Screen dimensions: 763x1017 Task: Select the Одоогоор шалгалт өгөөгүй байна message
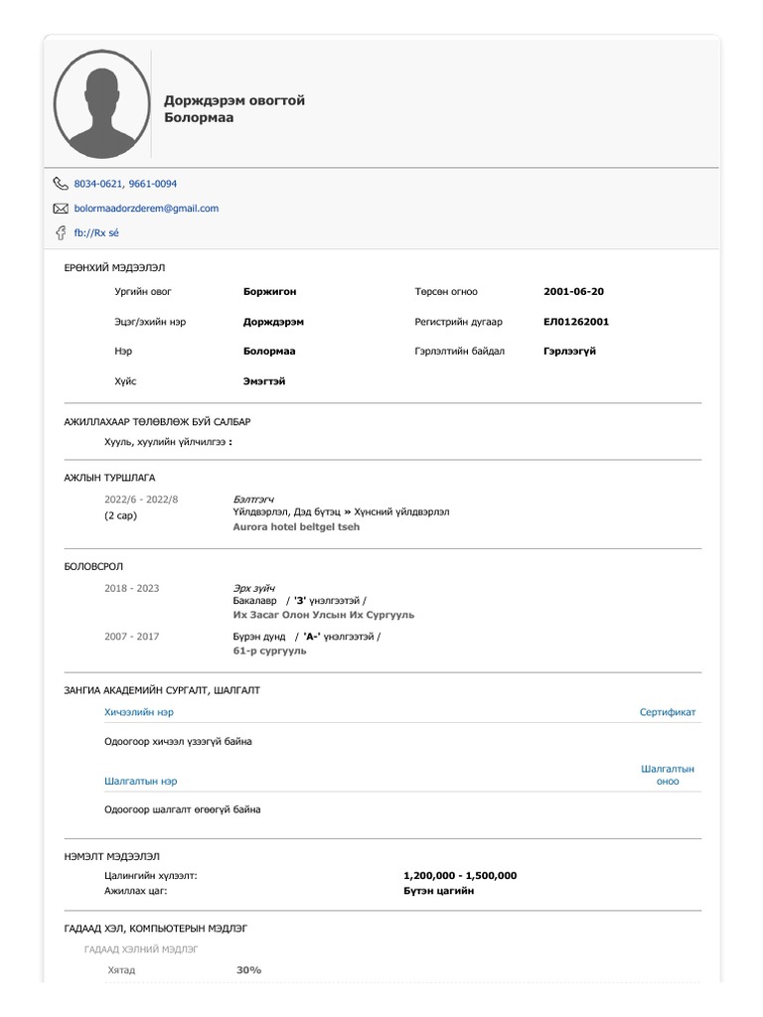coord(183,809)
